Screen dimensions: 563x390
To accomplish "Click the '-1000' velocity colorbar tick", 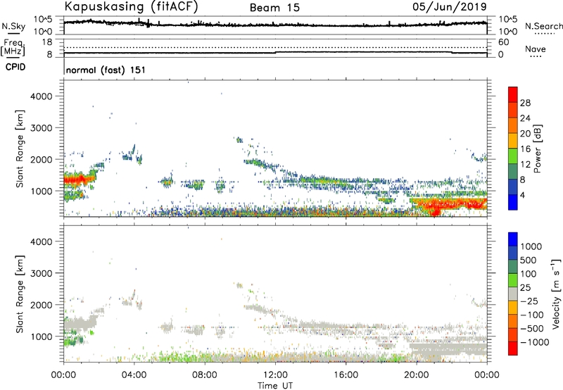I will point(534,342).
